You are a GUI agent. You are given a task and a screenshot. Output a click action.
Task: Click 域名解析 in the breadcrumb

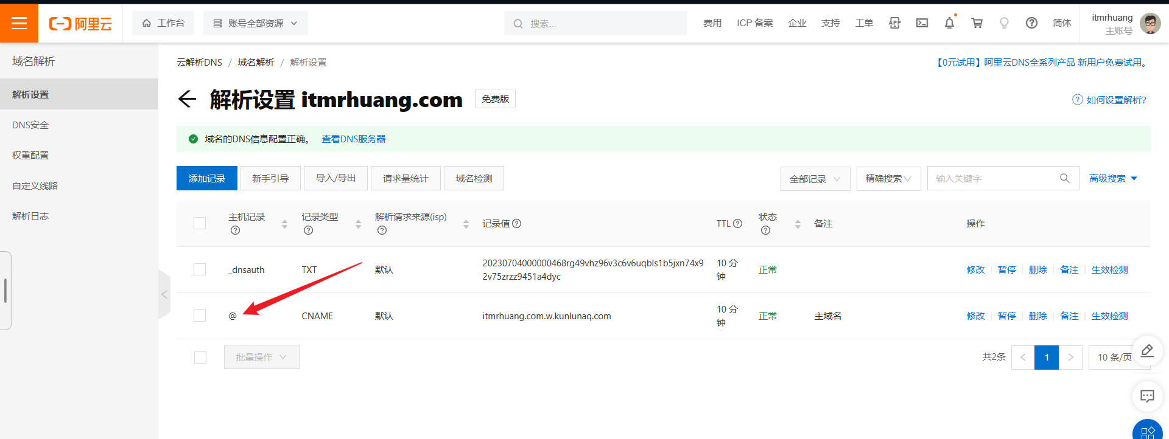(256, 62)
